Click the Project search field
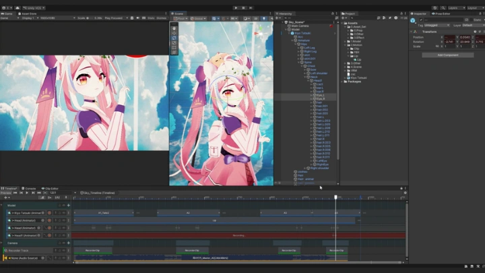 pos(363,18)
